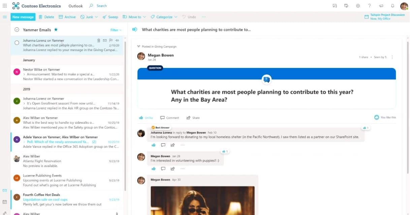Expand the Poll conversation thread chevron
410x215 pixels.
tap(24, 142)
